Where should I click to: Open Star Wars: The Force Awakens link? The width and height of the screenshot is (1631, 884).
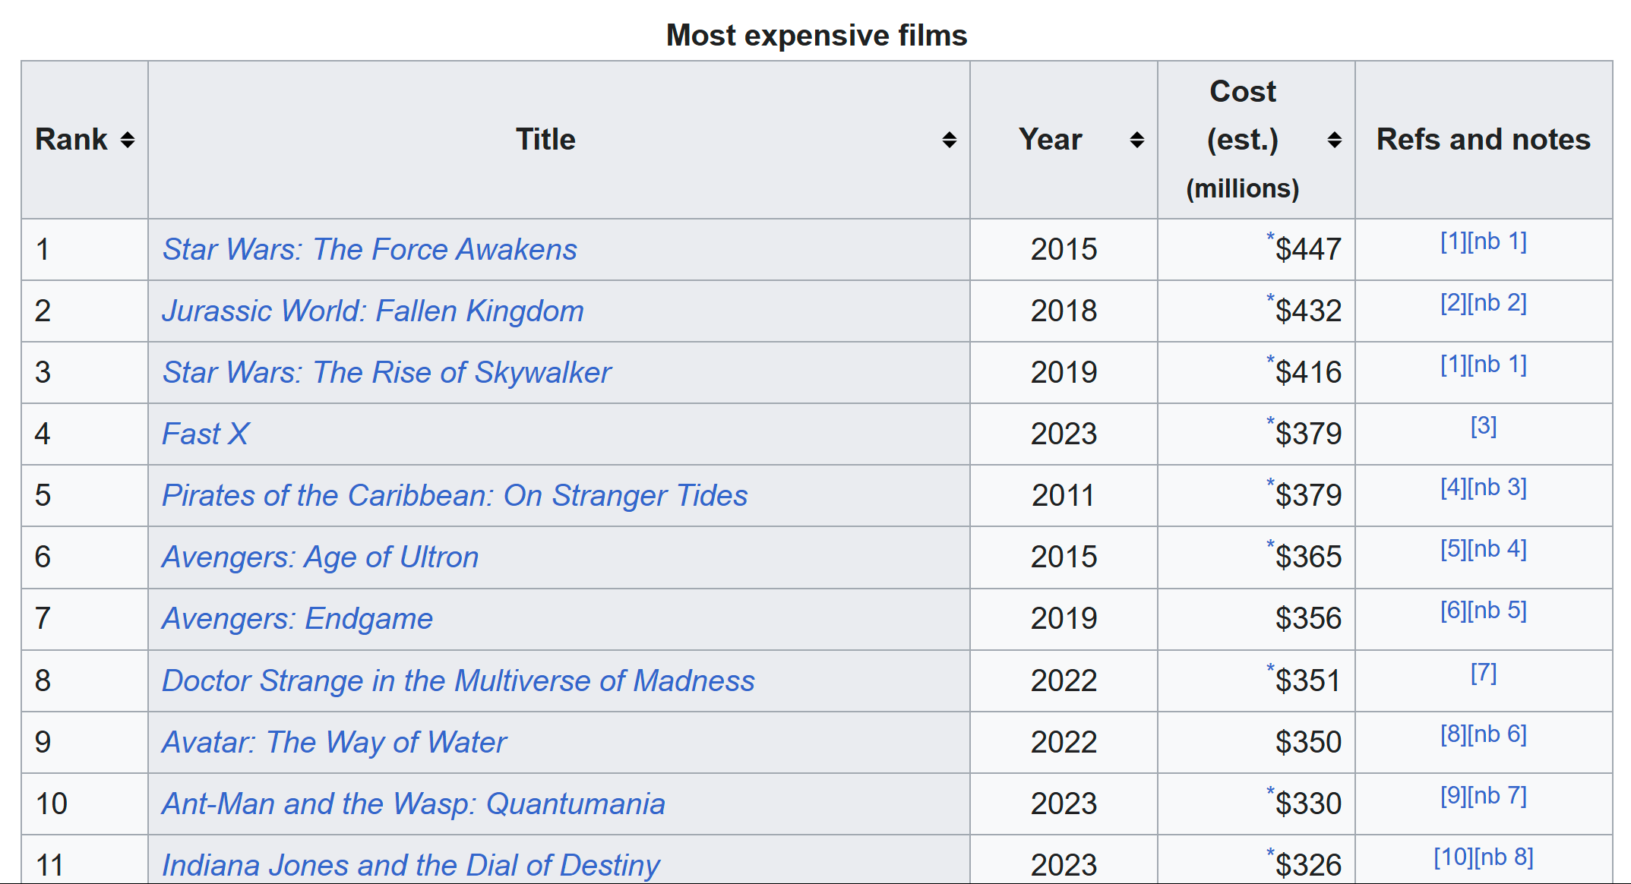(369, 250)
